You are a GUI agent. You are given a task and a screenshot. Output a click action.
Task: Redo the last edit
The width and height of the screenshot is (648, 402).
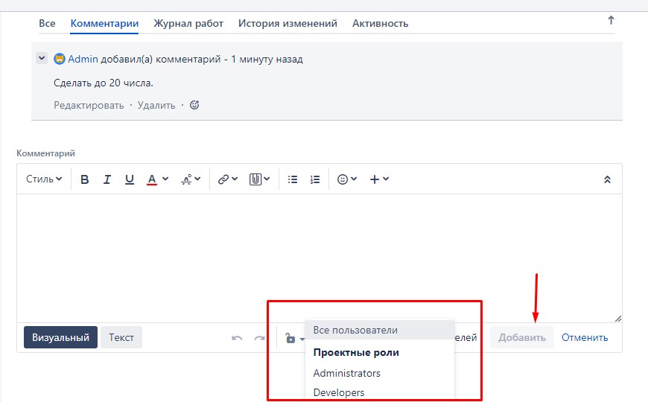coord(259,338)
